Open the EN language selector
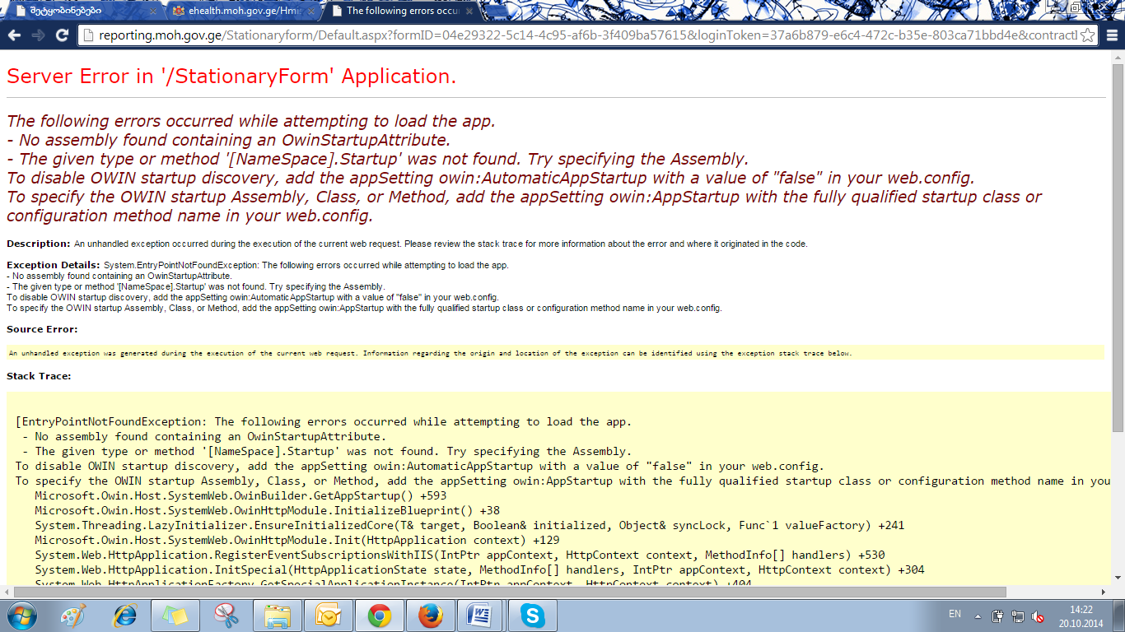This screenshot has width=1125, height=632. coord(955,614)
